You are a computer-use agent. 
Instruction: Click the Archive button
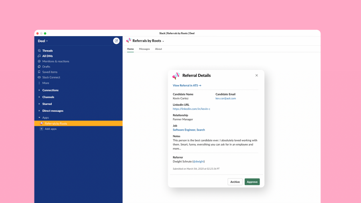tap(235, 182)
